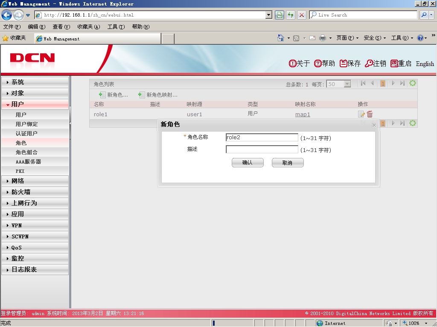Expand 系统 sidebar section
The height and width of the screenshot is (327, 437).
click(35, 82)
